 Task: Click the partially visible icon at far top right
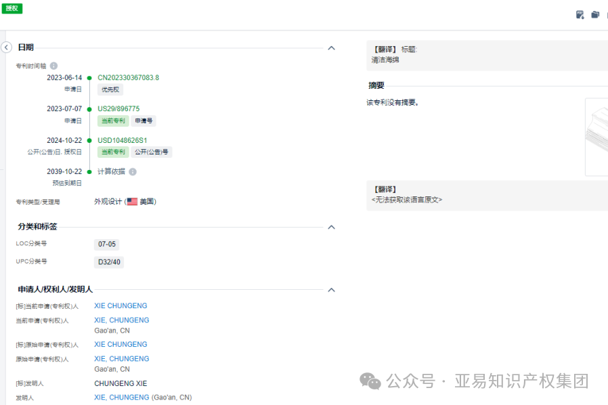607,14
